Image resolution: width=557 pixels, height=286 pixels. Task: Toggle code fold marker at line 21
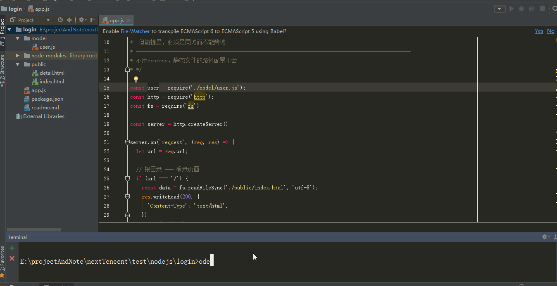(x=127, y=142)
